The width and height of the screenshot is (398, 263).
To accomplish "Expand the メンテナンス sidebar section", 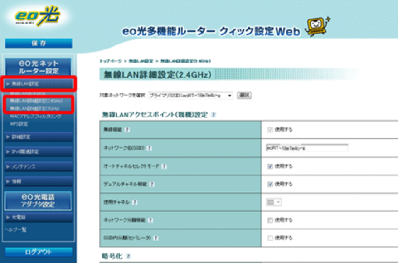I will pyautogui.click(x=39, y=167).
